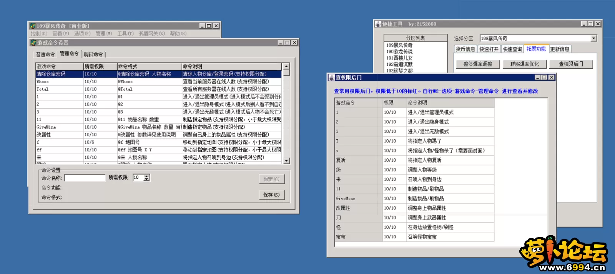The height and width of the screenshot is (274, 615).
Task: Click the 调整人物等级 row
Action: 414,170
